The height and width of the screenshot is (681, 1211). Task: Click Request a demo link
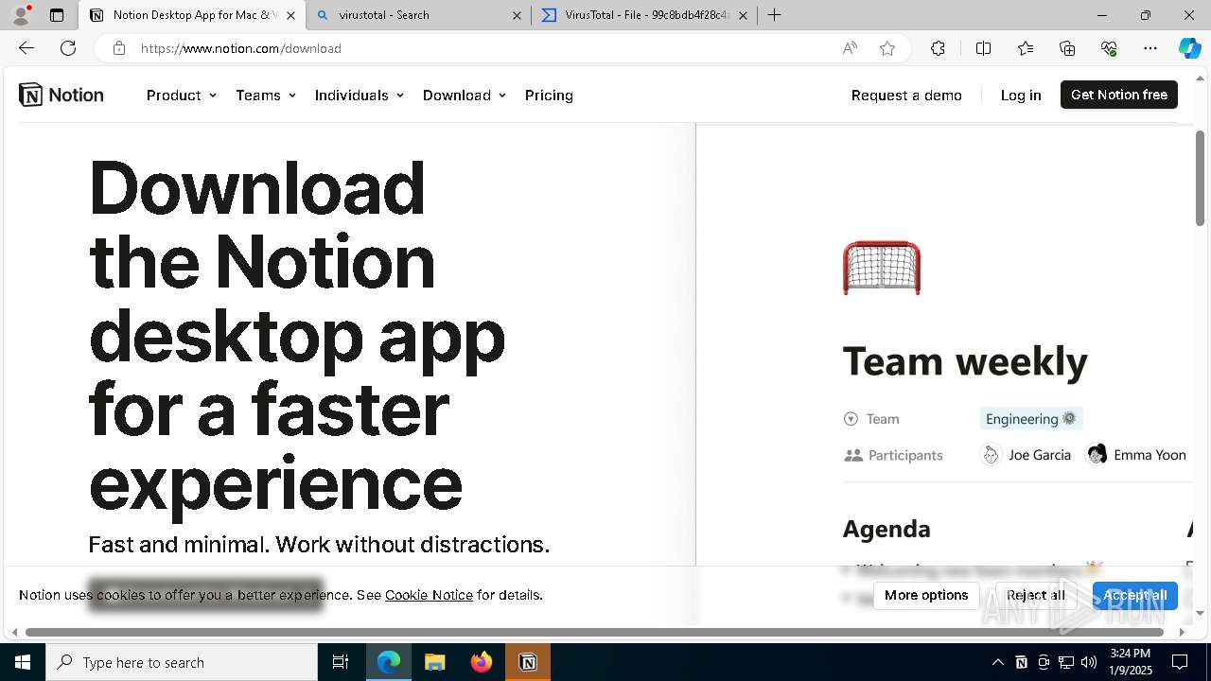pos(906,95)
